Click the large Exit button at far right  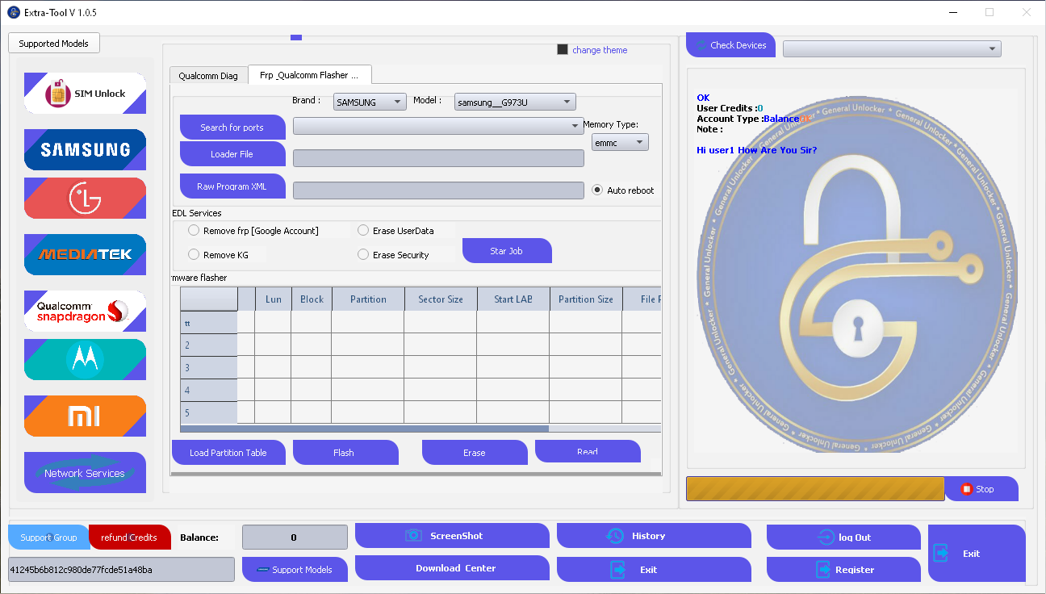(x=977, y=554)
